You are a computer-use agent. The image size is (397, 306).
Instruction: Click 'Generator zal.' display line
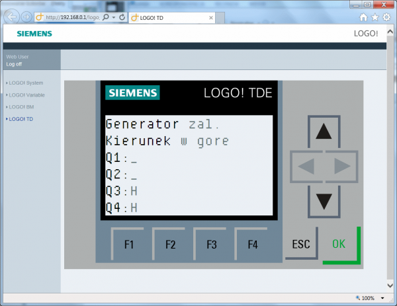pyautogui.click(x=162, y=124)
